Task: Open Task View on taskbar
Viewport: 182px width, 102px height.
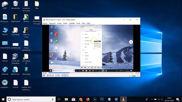Action: (59, 99)
